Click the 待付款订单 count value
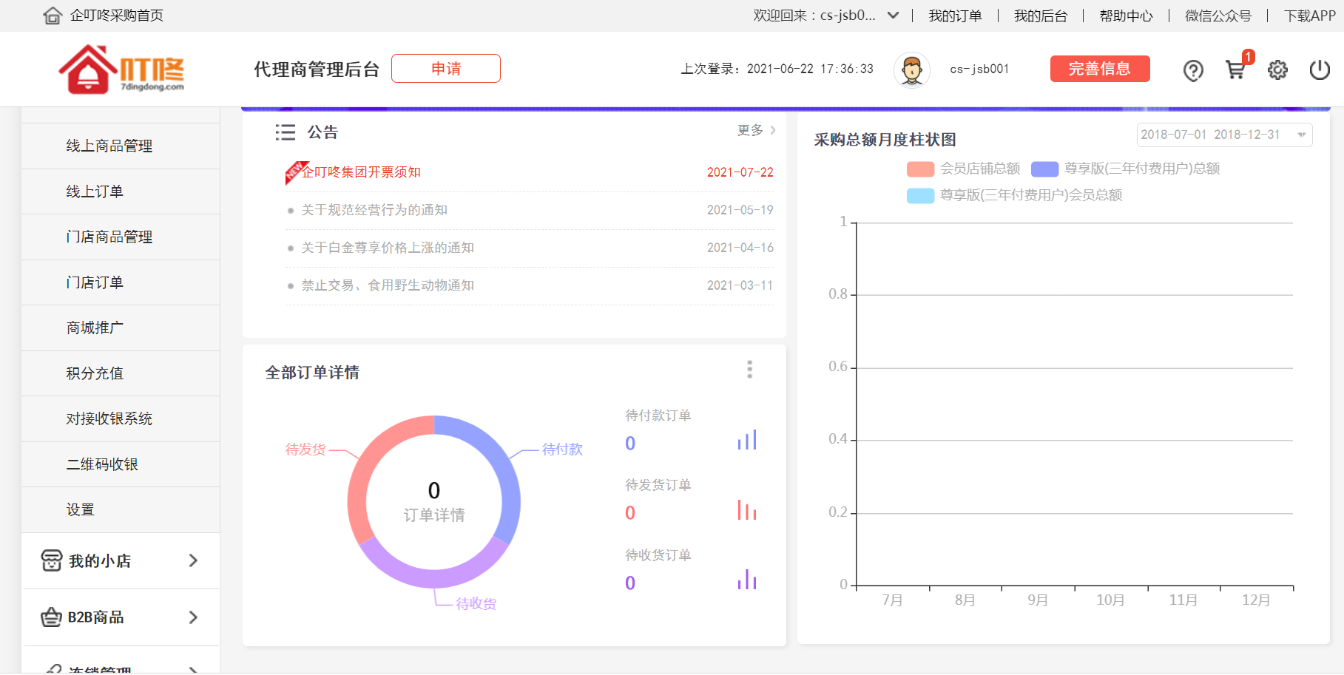 point(630,443)
